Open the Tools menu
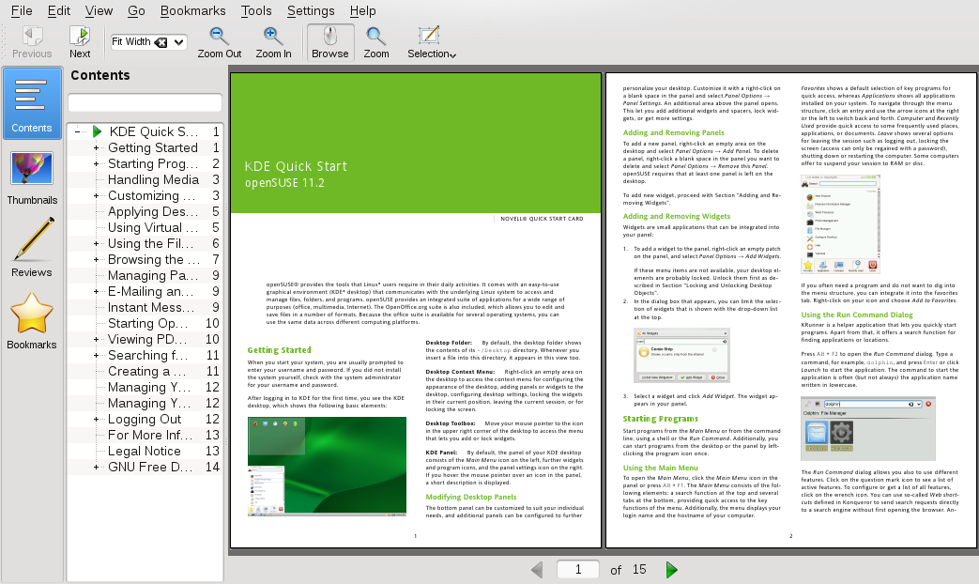Image resolution: width=979 pixels, height=584 pixels. [x=256, y=10]
